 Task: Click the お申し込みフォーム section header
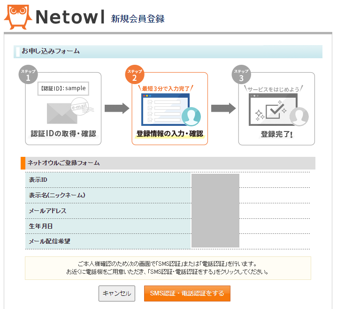tap(168, 52)
